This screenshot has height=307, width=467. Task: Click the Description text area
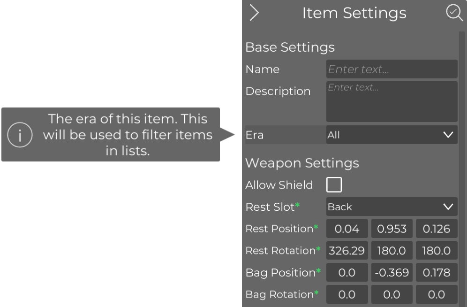391,101
